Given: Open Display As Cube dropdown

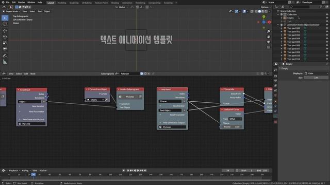Looking at the screenshot, I should 316,73.
